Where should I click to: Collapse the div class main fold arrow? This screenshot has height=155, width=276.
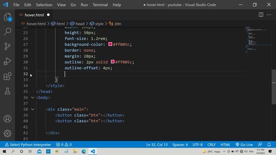(x=33, y=109)
